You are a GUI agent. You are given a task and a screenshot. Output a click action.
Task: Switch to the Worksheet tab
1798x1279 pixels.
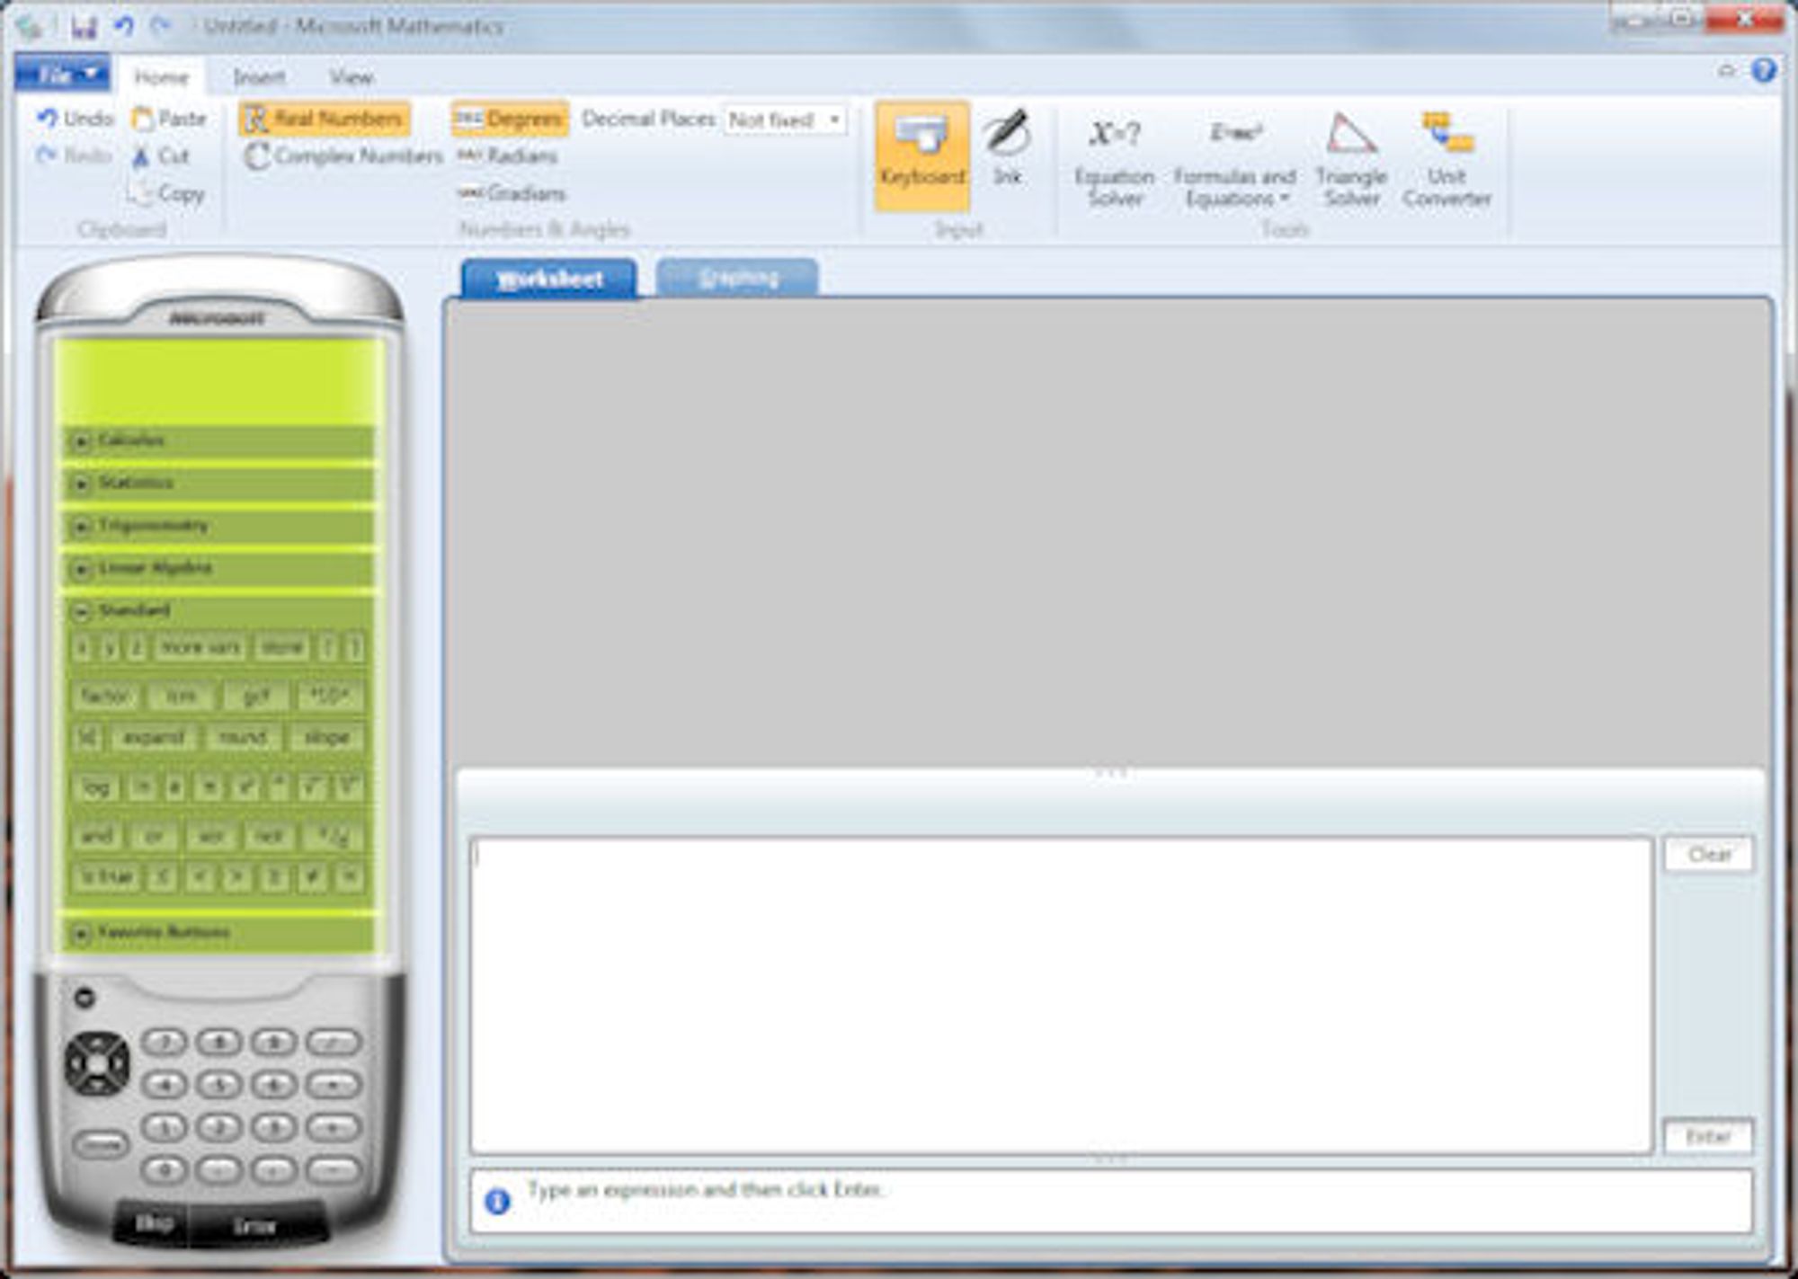pos(549,279)
